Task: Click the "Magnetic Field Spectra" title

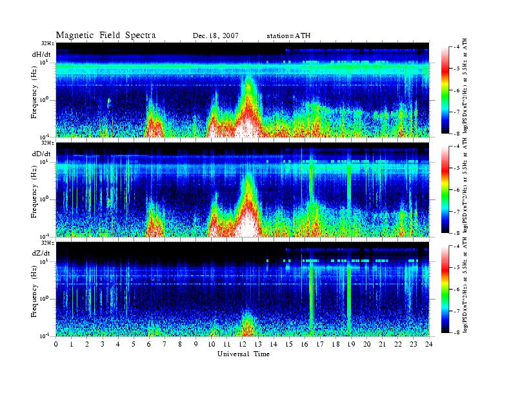Action: click(106, 35)
